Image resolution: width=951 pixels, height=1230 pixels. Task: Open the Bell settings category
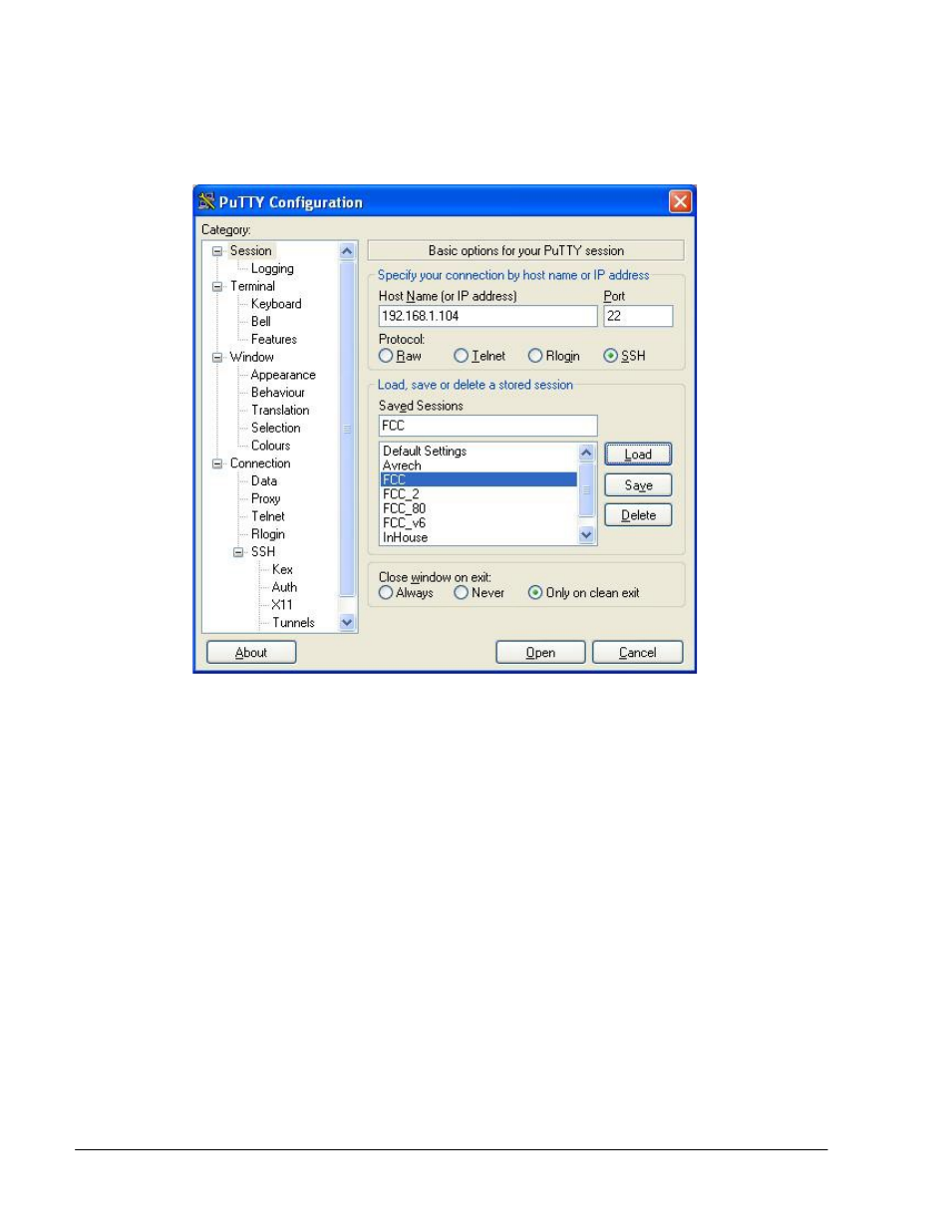(x=261, y=322)
